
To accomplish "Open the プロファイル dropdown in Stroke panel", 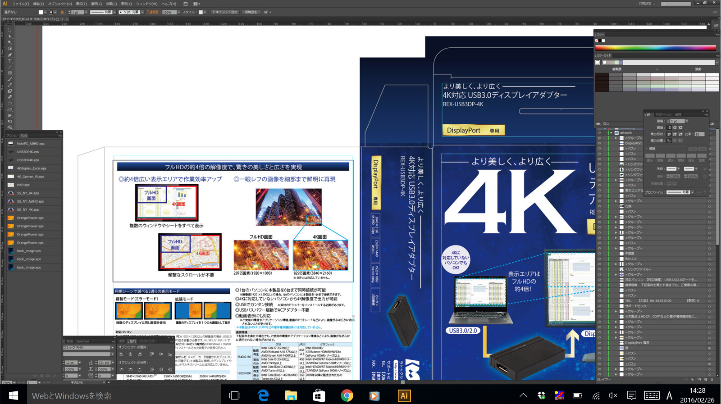I will pos(692,192).
